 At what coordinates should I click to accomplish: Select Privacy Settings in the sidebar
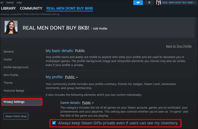22,102
